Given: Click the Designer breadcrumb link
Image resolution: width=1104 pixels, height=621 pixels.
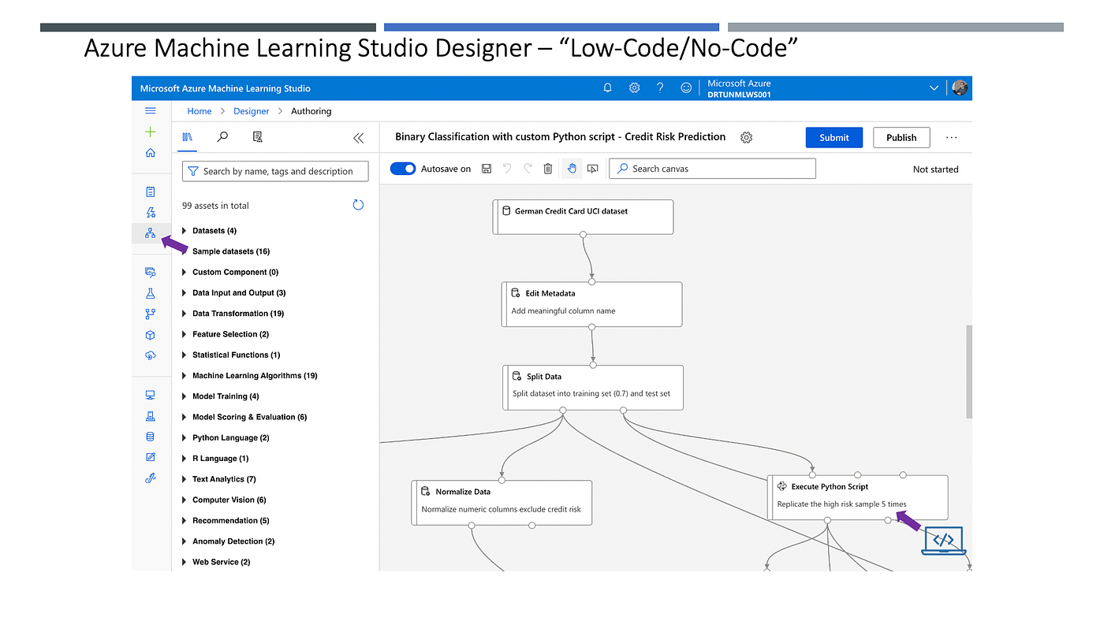Looking at the screenshot, I should 252,111.
